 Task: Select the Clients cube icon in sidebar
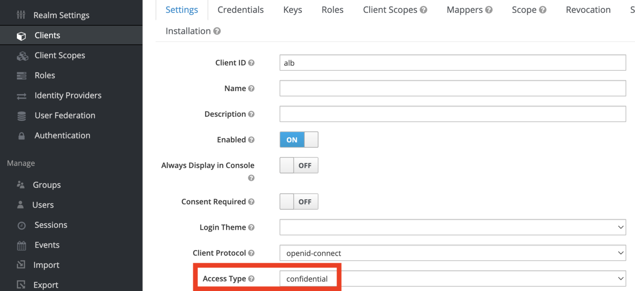(21, 35)
